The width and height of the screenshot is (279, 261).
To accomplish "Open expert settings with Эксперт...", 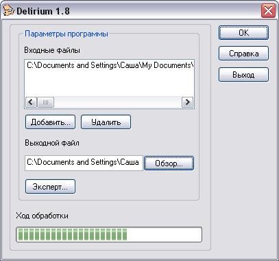I will coord(50,187).
